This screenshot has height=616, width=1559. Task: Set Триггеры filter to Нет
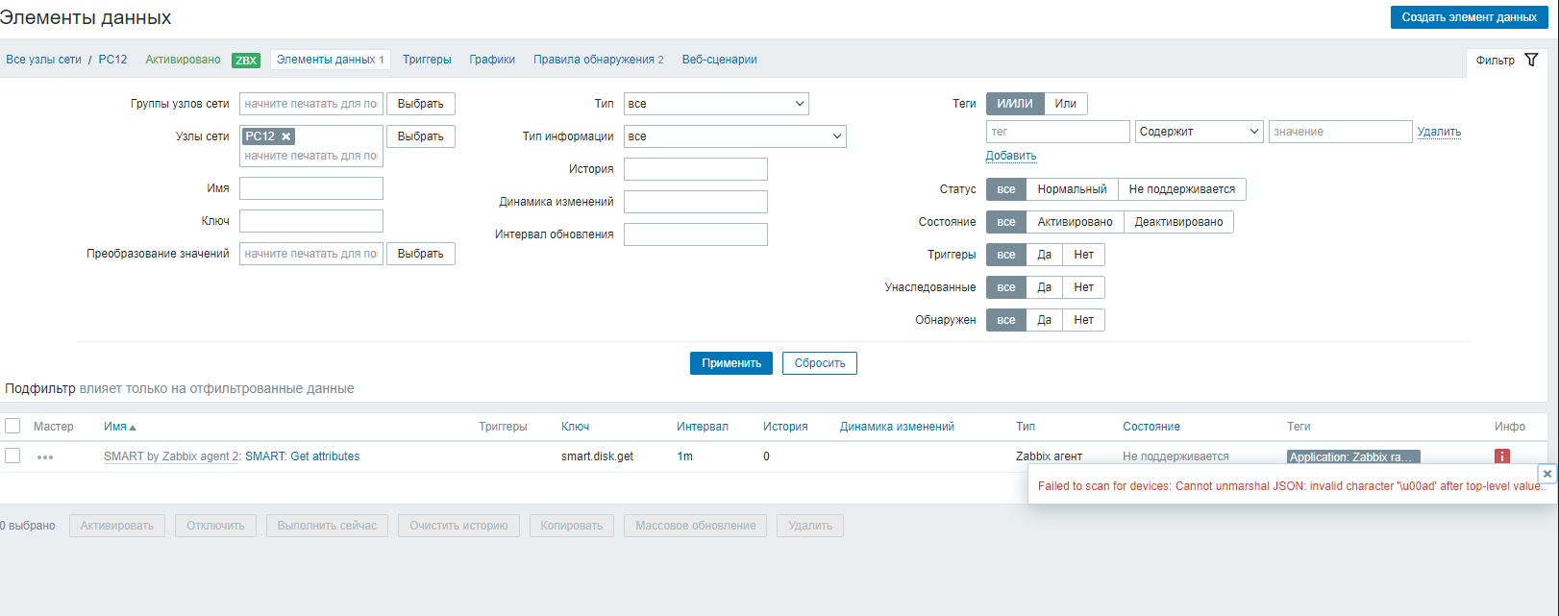tap(1083, 255)
